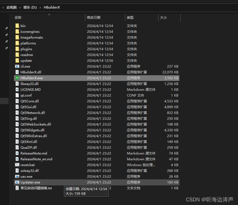
Task: Select the file name qt.conf
Action: pyautogui.click(x=26, y=95)
